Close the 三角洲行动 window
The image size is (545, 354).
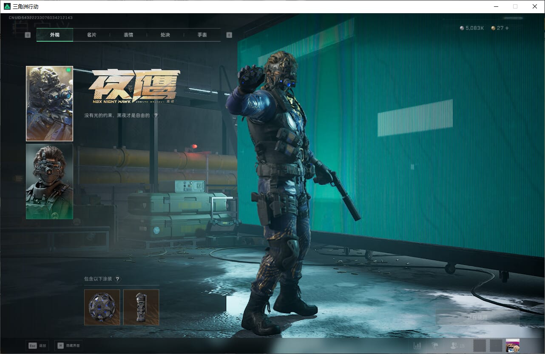[535, 6]
